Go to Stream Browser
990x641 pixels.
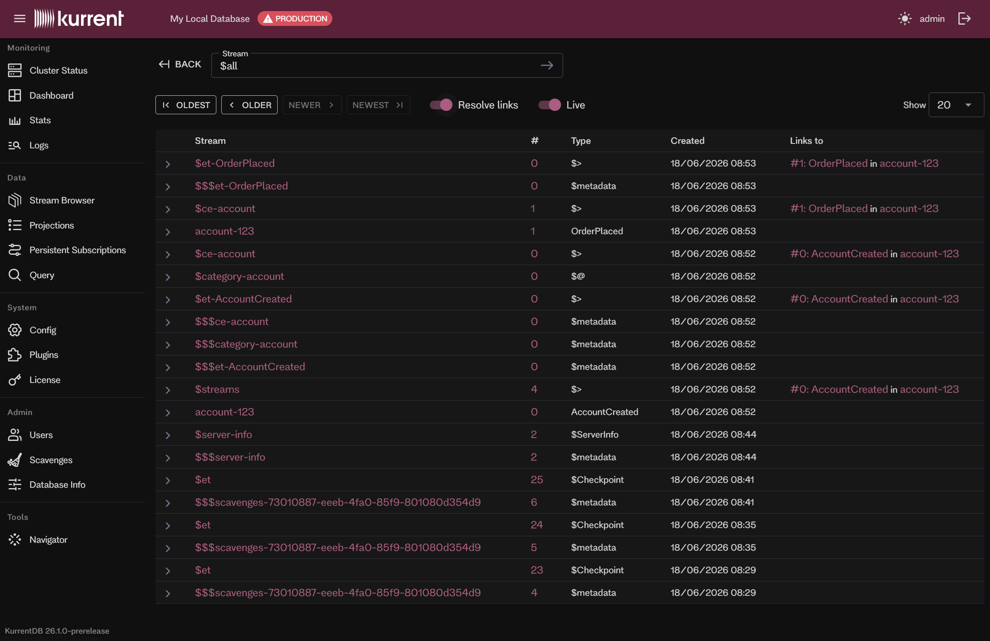(62, 200)
